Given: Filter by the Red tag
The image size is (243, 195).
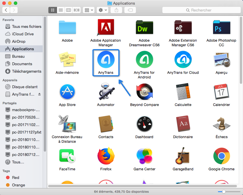Looking at the screenshot, I should pyautogui.click(x=21, y=177).
